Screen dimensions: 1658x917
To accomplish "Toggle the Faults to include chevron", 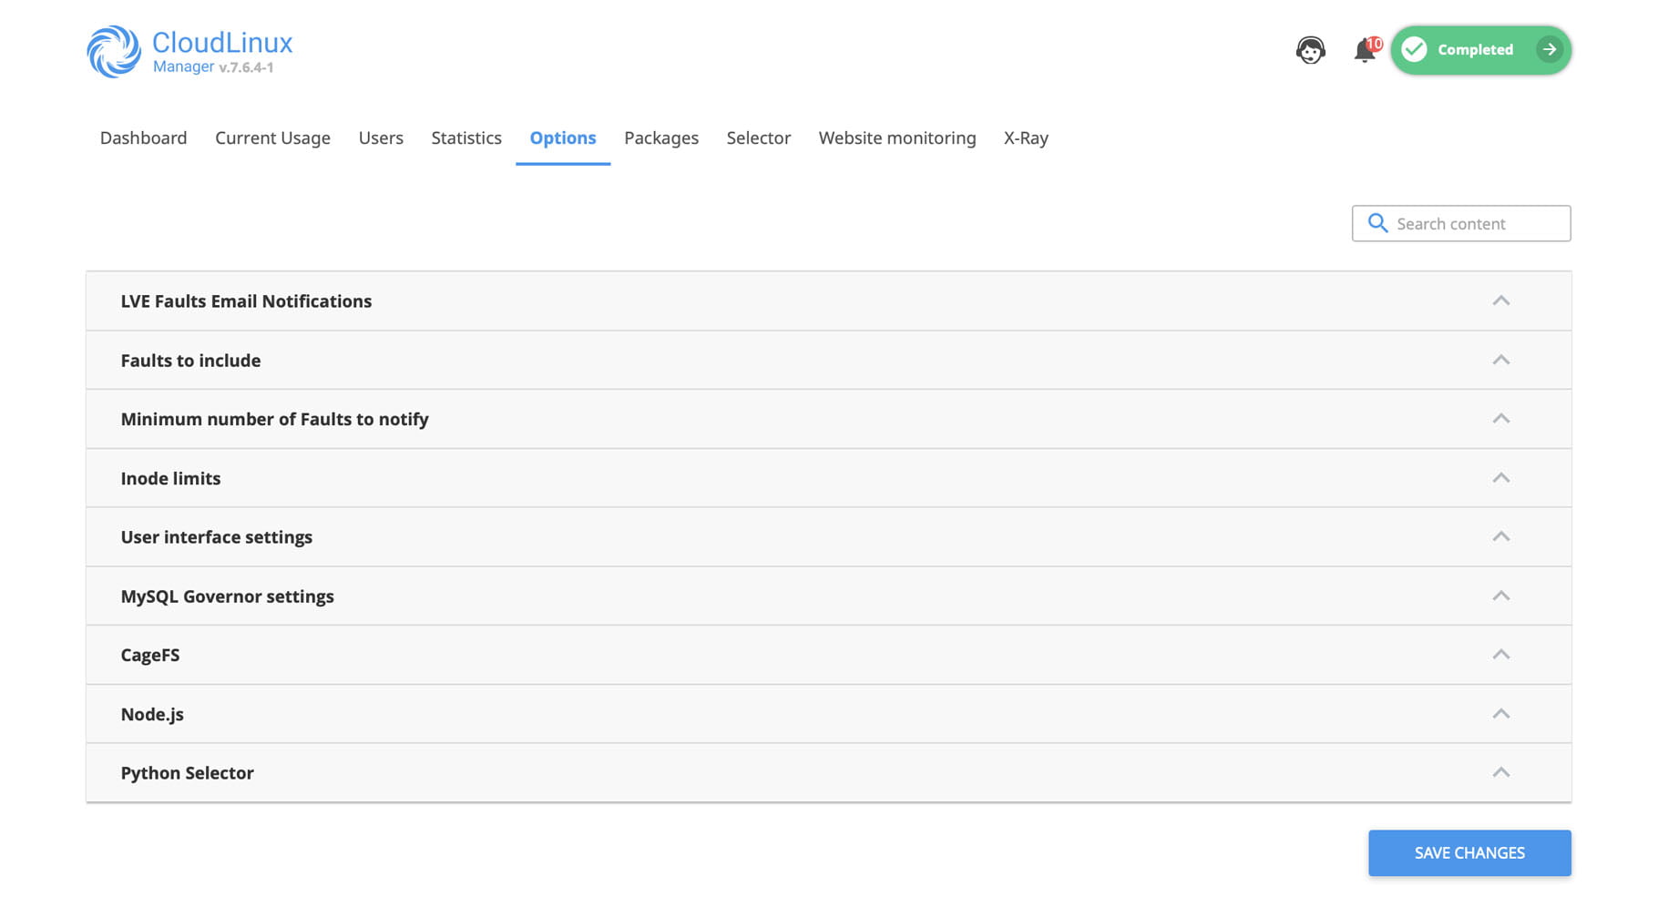I will [1500, 361].
